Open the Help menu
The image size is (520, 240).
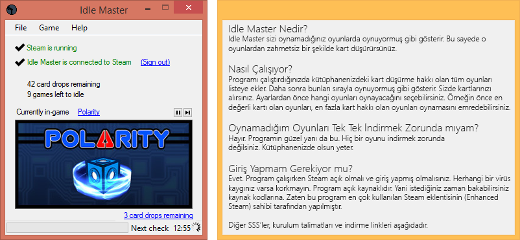coord(79,28)
